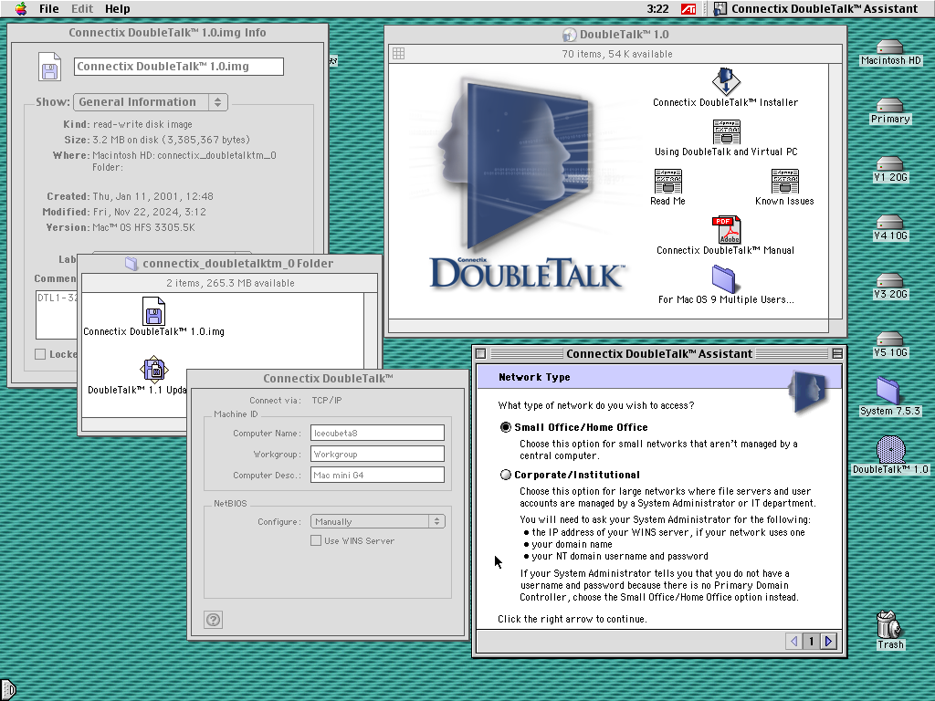Open the NetBIOS Configure dropdown set to Manually

378,521
